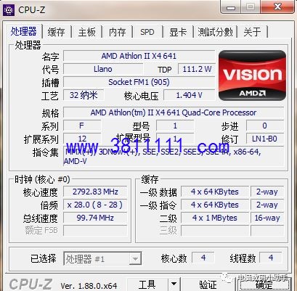297x291 pixels.
Task: Close the CPU-Z window
Action: click(x=277, y=7)
